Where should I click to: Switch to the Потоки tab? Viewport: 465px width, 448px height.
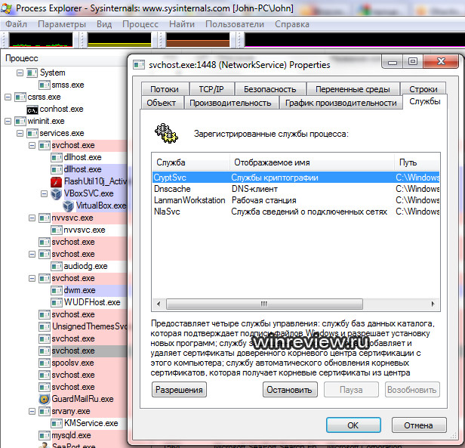click(165, 89)
